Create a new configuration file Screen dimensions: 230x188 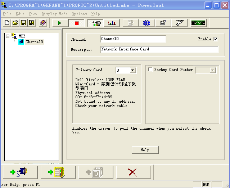(7, 23)
